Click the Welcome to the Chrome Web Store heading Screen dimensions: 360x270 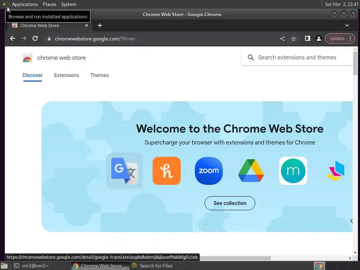(x=230, y=129)
